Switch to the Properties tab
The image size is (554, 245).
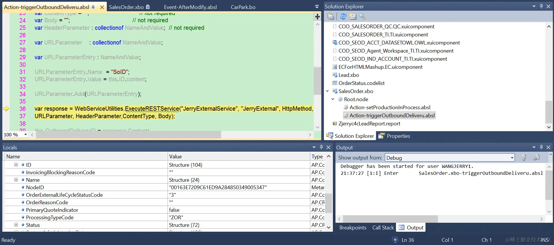click(394, 136)
